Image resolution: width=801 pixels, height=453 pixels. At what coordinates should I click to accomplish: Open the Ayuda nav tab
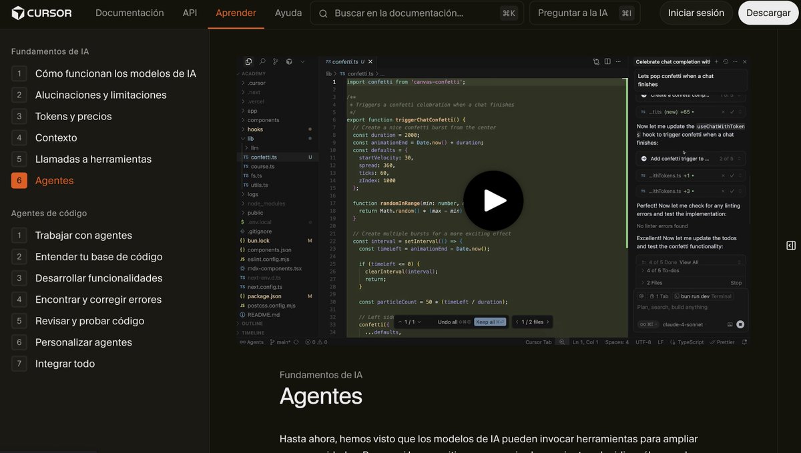pos(288,13)
